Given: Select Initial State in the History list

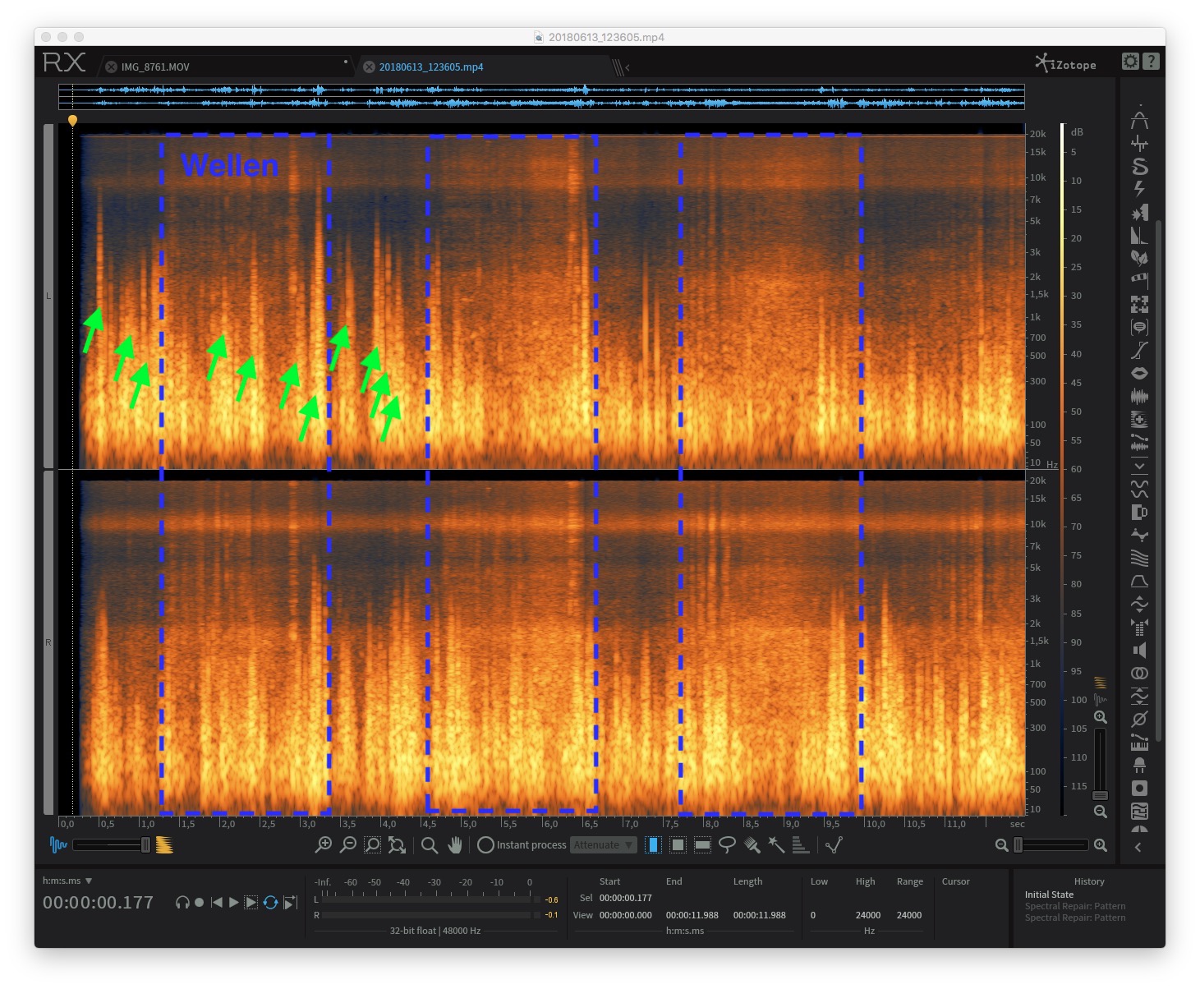Looking at the screenshot, I should coord(1049,895).
